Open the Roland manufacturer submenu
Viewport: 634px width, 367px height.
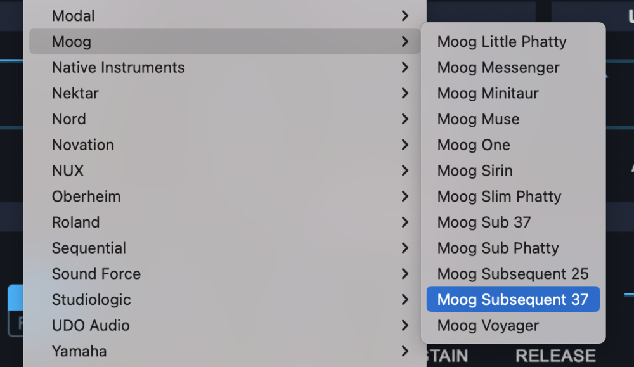point(75,222)
